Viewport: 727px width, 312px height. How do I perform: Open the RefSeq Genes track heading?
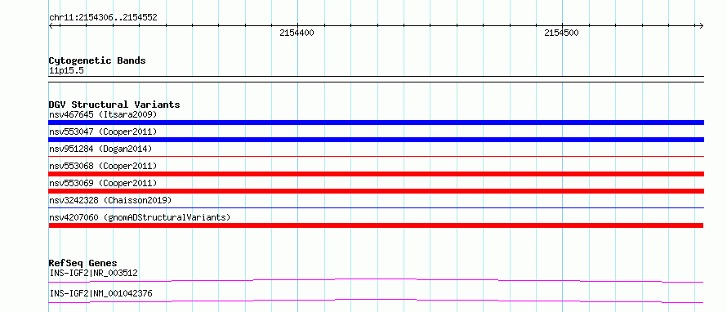83,263
